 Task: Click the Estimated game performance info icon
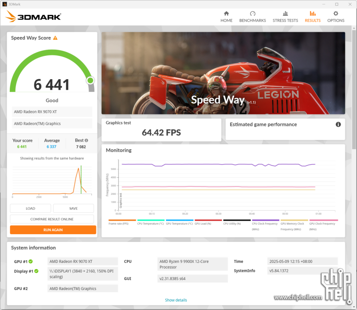[x=338, y=124]
